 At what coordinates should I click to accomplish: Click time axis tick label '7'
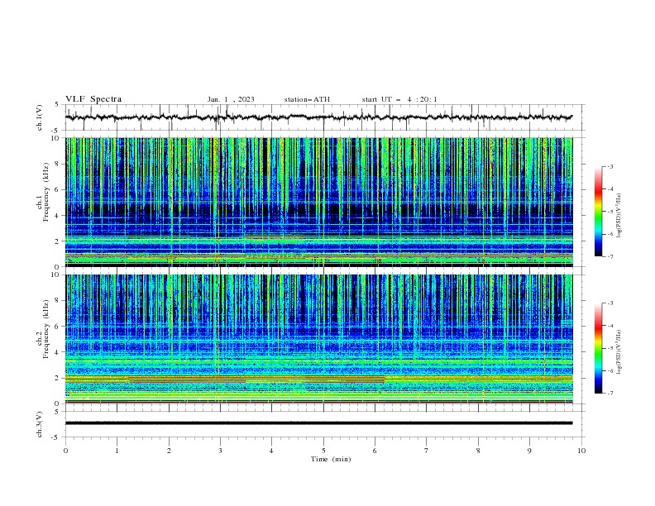pos(427,451)
